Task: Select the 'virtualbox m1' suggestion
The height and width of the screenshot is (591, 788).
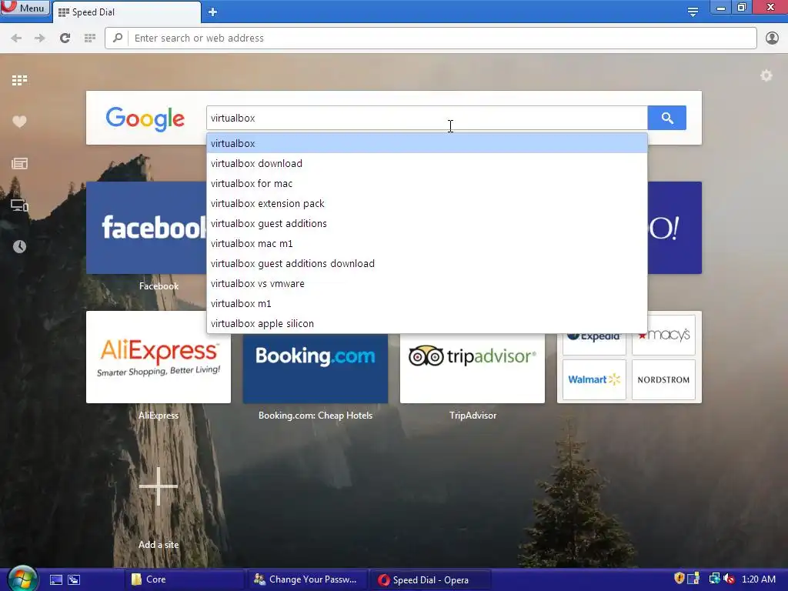Action: click(426, 303)
